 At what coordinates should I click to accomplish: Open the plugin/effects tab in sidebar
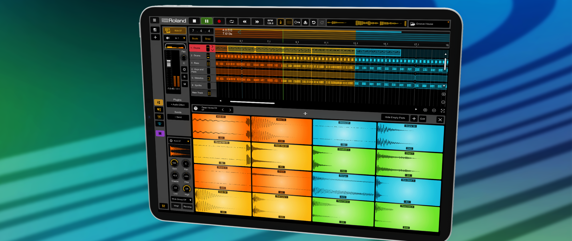[x=159, y=109]
